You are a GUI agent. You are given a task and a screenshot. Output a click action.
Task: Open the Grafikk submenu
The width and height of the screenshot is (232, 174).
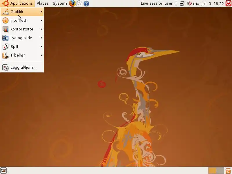click(x=22, y=12)
